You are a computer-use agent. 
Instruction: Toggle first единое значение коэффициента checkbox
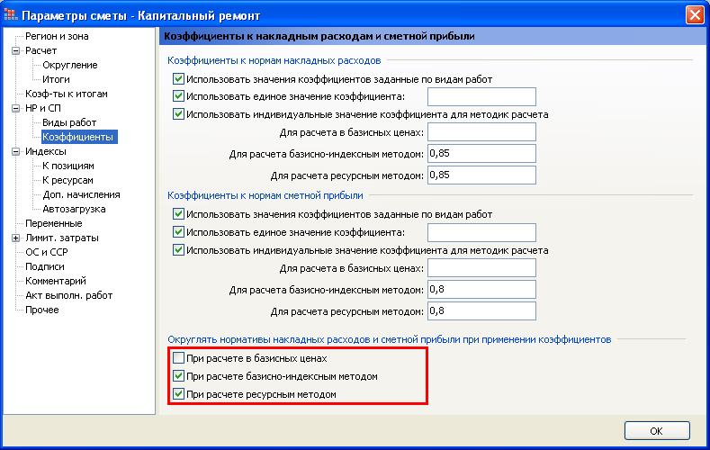click(x=178, y=97)
